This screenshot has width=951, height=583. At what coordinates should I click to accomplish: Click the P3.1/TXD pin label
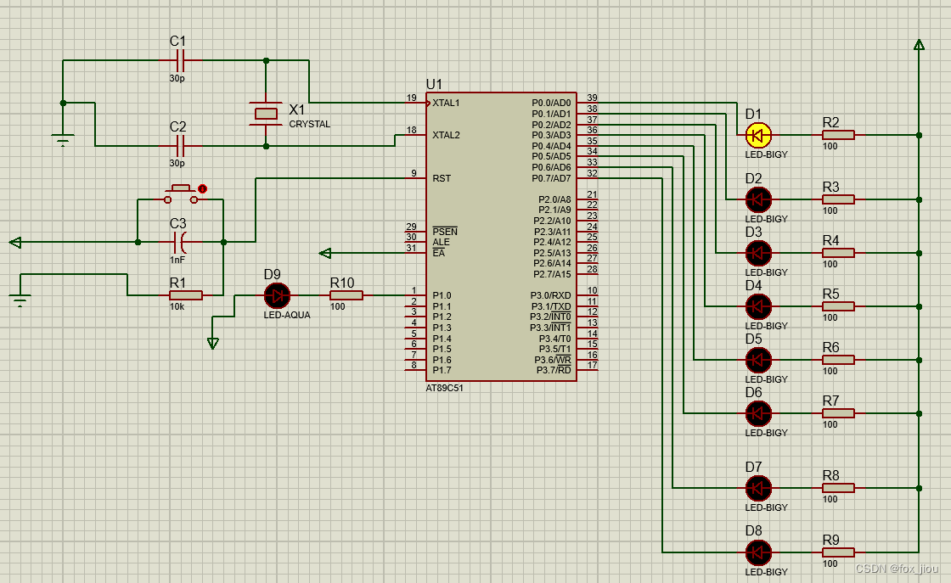click(x=551, y=306)
